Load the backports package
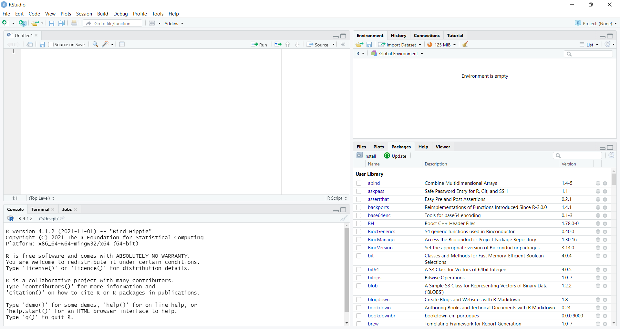 359,207
